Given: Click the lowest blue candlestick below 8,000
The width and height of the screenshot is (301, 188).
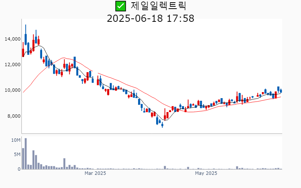Looking at the screenshot, I should [x=162, y=125].
